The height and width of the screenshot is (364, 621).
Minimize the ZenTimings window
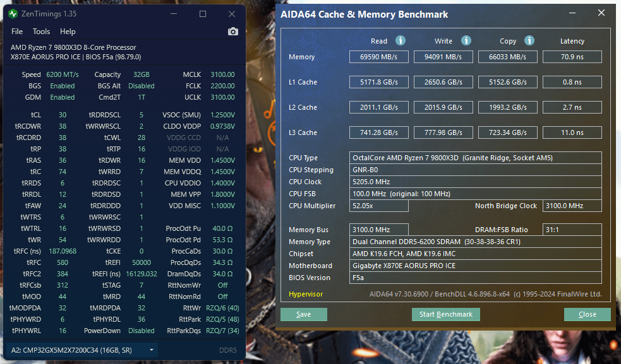click(174, 14)
